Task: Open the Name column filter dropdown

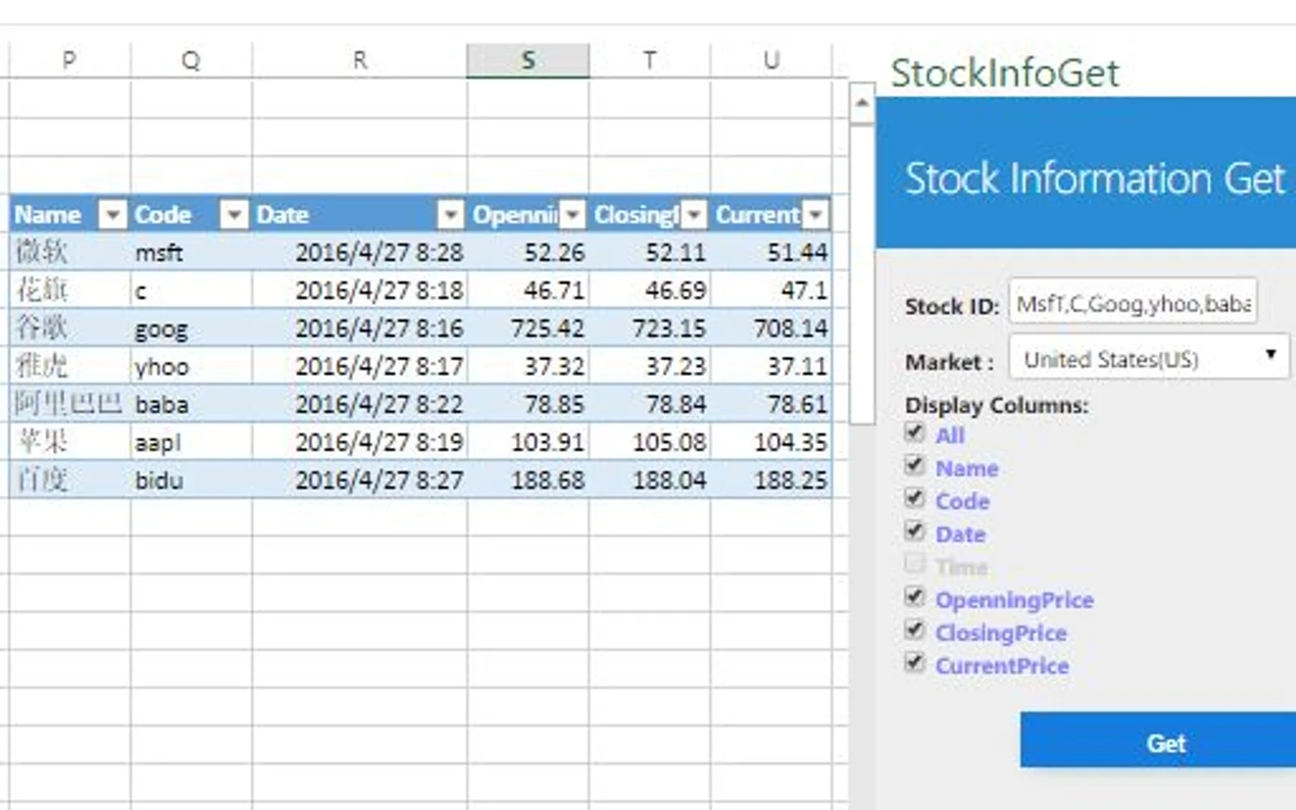Action: pyautogui.click(x=113, y=215)
